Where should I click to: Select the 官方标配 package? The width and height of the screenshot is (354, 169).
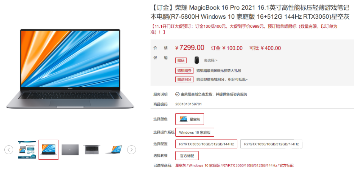[187, 155]
